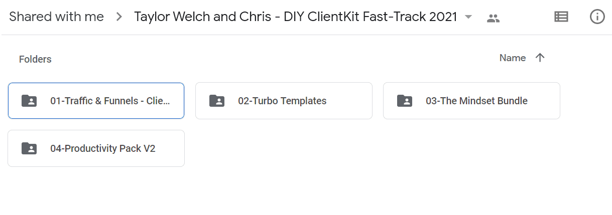Click the Taylor Welch and Chris breadcrumb title

[296, 17]
